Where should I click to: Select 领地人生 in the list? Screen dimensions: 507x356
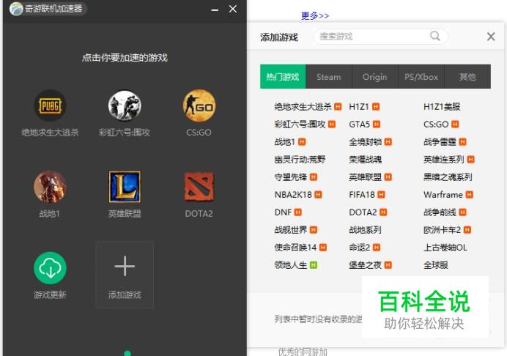(291, 265)
